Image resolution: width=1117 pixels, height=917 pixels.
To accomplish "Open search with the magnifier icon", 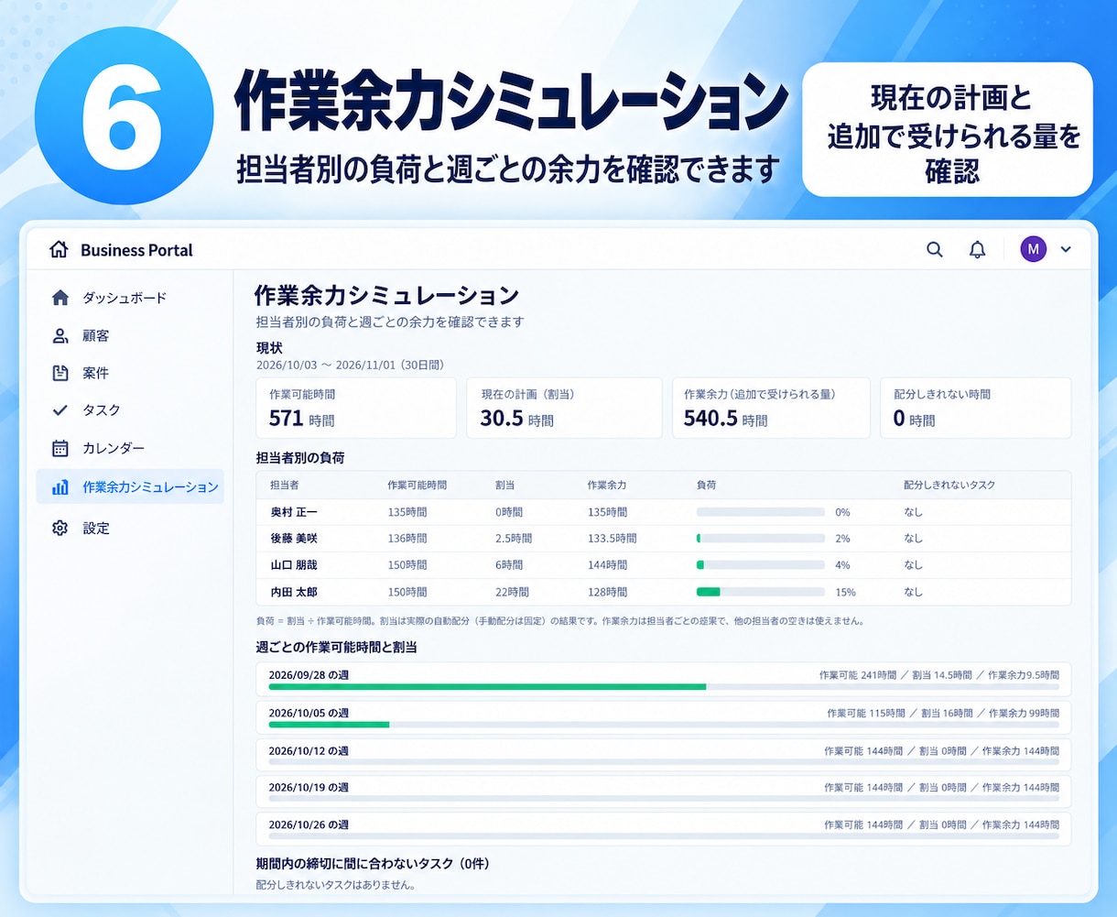I will 934,249.
